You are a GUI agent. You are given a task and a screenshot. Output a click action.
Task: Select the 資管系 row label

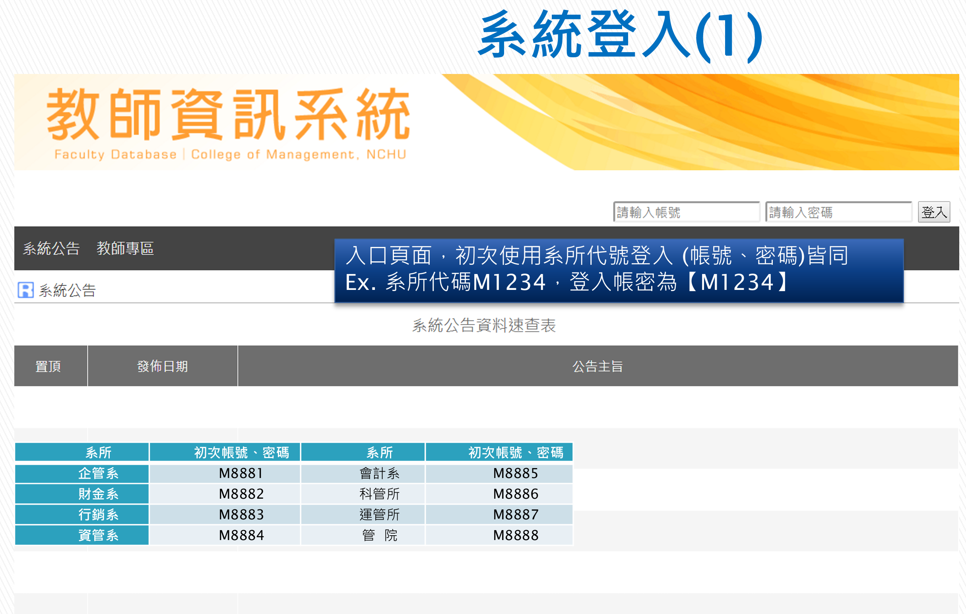[82, 535]
